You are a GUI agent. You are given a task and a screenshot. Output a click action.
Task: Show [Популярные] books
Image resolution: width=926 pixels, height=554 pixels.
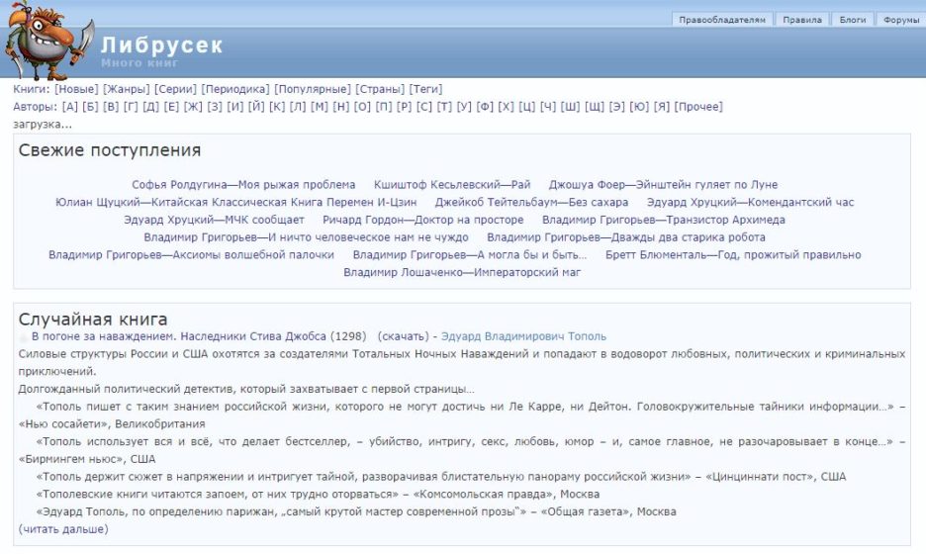coord(312,89)
